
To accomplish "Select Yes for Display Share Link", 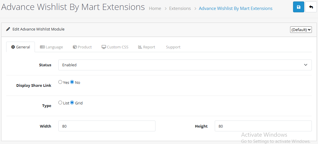I will (x=60, y=82).
